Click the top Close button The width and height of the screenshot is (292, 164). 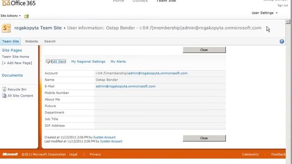(204, 50)
